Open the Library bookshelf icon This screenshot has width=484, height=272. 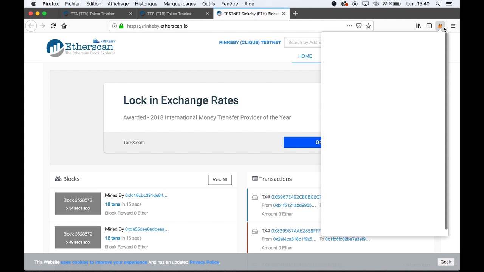pyautogui.click(x=418, y=26)
